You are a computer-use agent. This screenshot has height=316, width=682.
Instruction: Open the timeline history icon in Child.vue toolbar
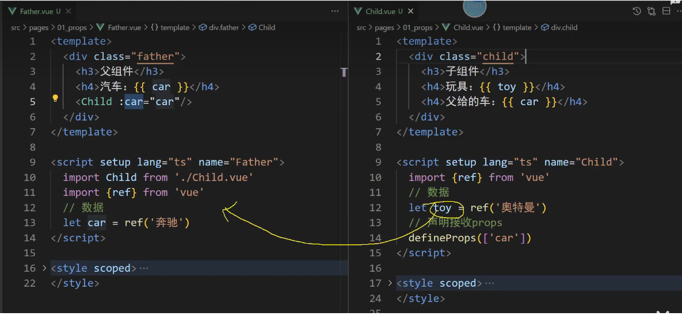coord(637,11)
